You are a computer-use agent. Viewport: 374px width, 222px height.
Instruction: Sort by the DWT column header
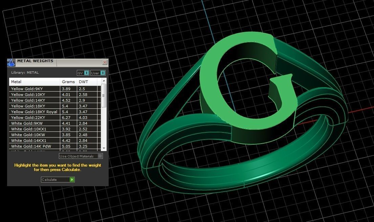click(x=87, y=82)
